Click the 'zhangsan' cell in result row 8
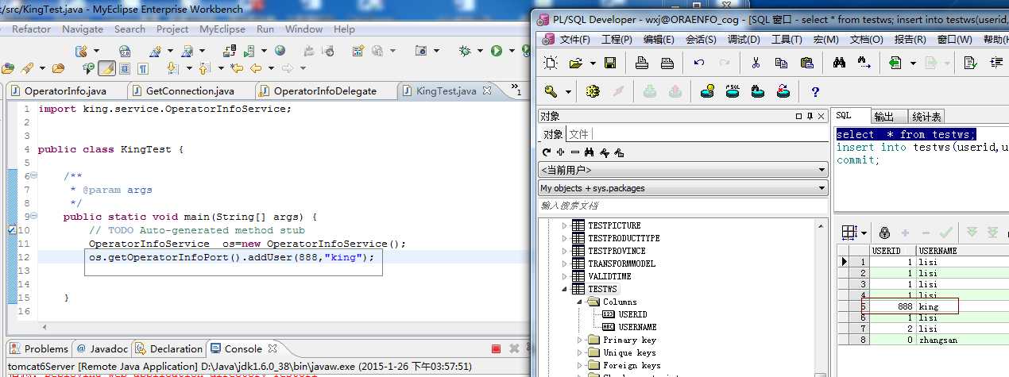 click(x=937, y=340)
